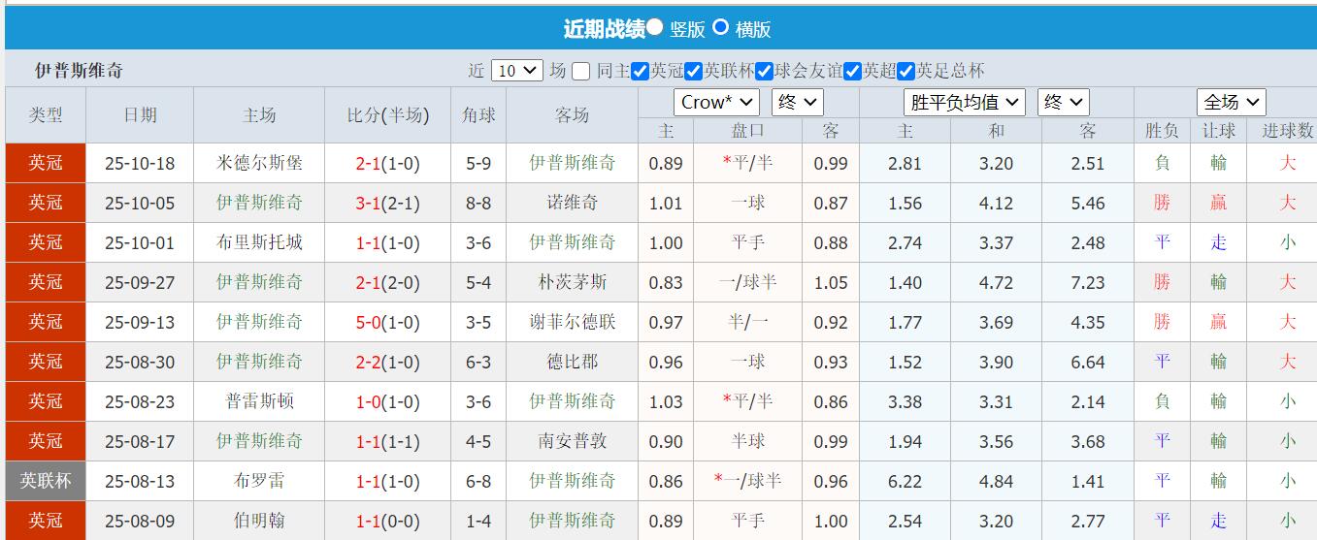The height and width of the screenshot is (540, 1317).
Task: Uncheck the 英联杯 checkbox
Action: point(693,71)
